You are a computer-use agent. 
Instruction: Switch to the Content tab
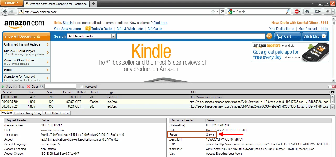coord(65,113)
